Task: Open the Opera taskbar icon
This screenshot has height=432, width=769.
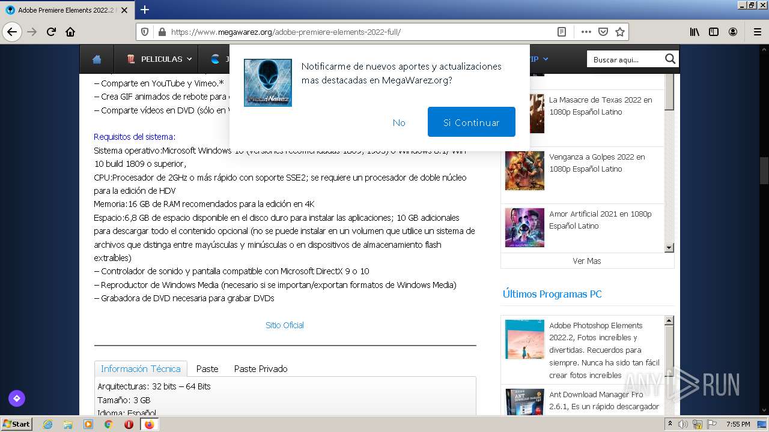Action: pyautogui.click(x=129, y=424)
